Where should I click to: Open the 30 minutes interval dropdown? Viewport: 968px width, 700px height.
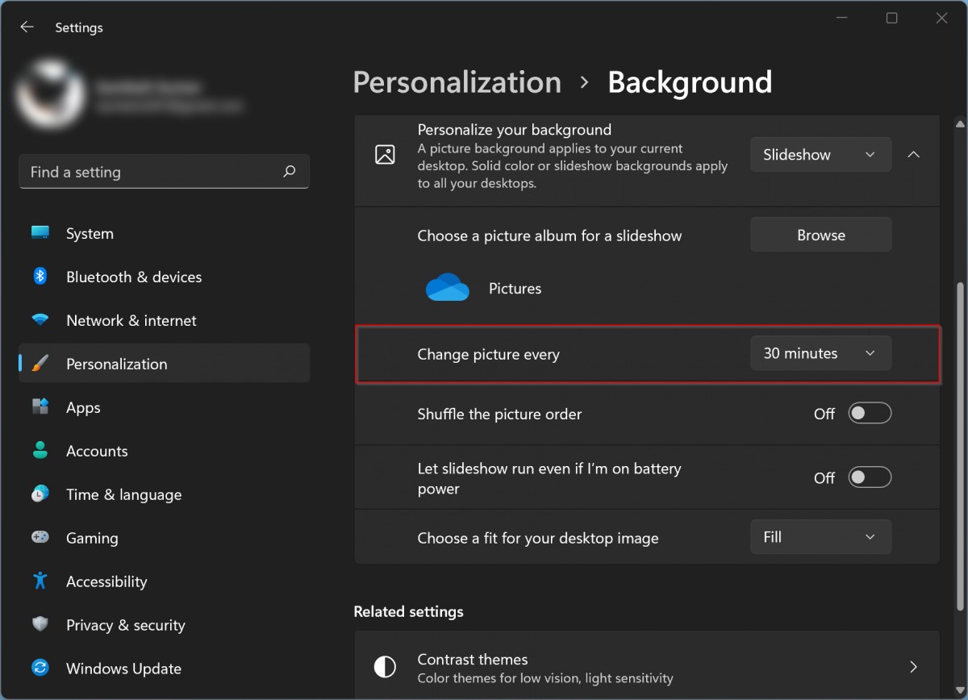(x=820, y=353)
